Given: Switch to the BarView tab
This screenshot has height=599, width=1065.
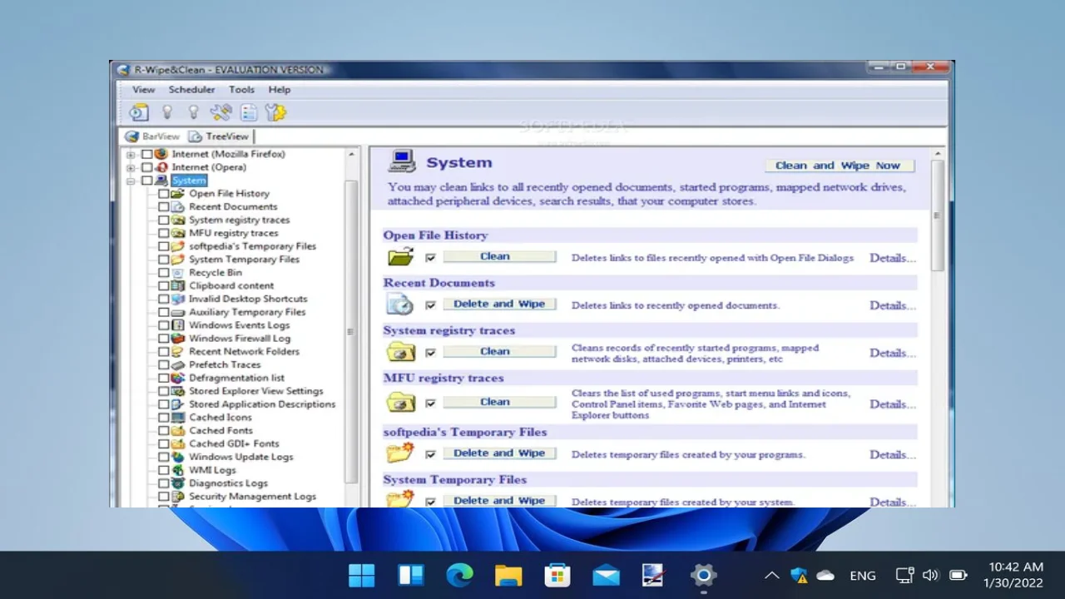Looking at the screenshot, I should click(152, 136).
